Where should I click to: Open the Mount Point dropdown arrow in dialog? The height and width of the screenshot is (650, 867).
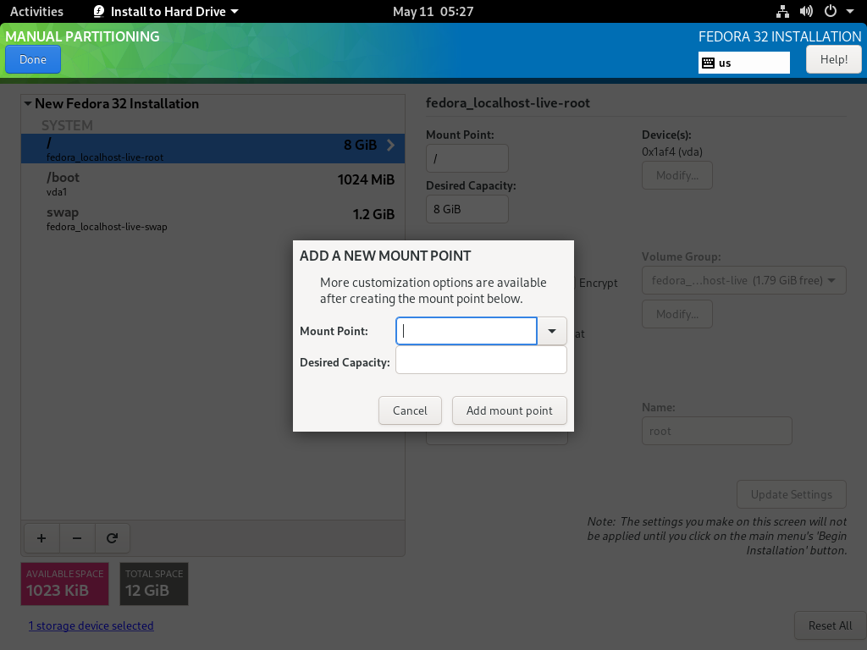(x=552, y=331)
